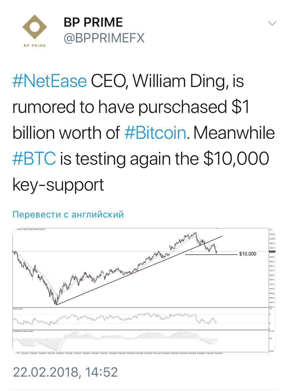Tap the translate from English link

point(68,214)
